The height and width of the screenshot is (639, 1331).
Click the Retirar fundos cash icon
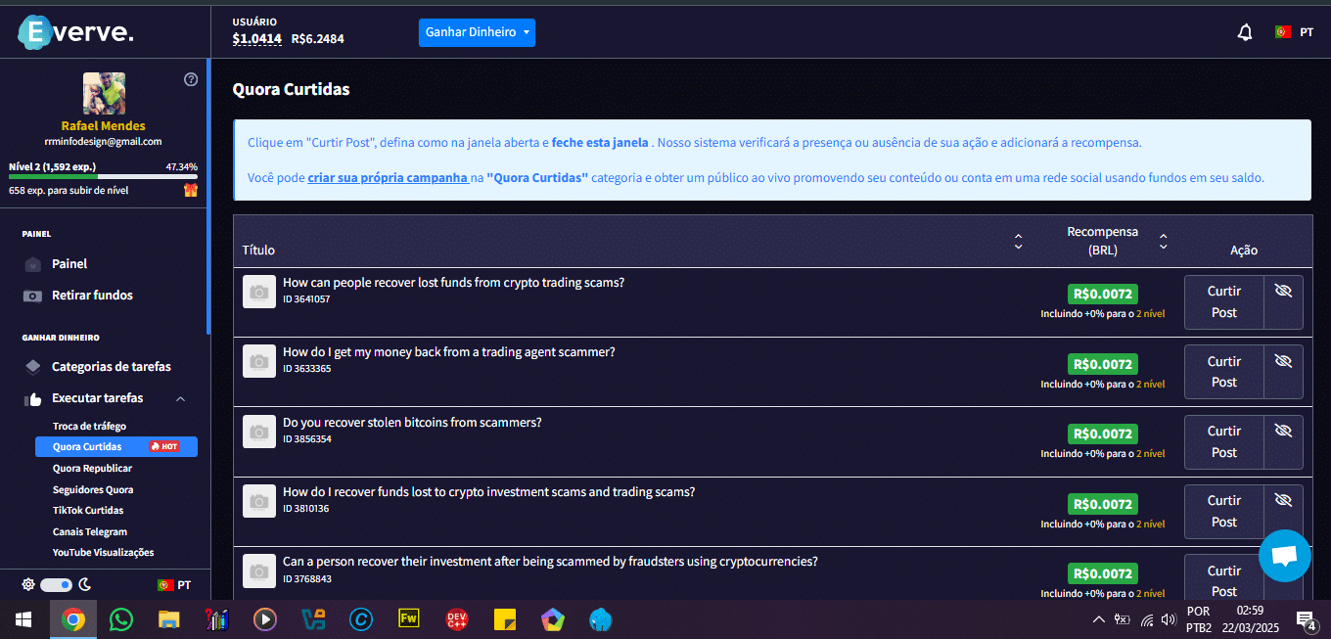click(x=33, y=296)
